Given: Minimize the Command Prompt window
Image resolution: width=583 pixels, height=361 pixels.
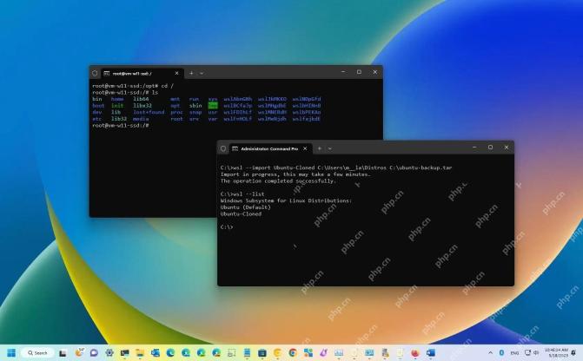Looking at the screenshot, I should [474, 148].
